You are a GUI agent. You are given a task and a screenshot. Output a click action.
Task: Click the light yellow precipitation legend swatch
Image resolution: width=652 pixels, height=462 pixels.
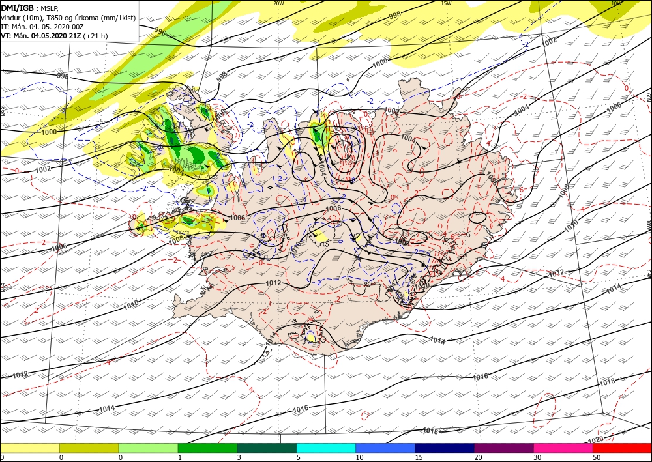[30, 448]
